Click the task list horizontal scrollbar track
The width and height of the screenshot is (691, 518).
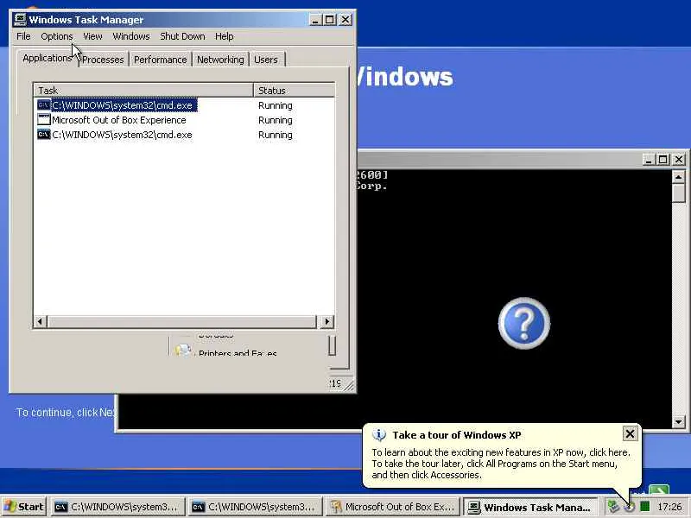point(182,321)
